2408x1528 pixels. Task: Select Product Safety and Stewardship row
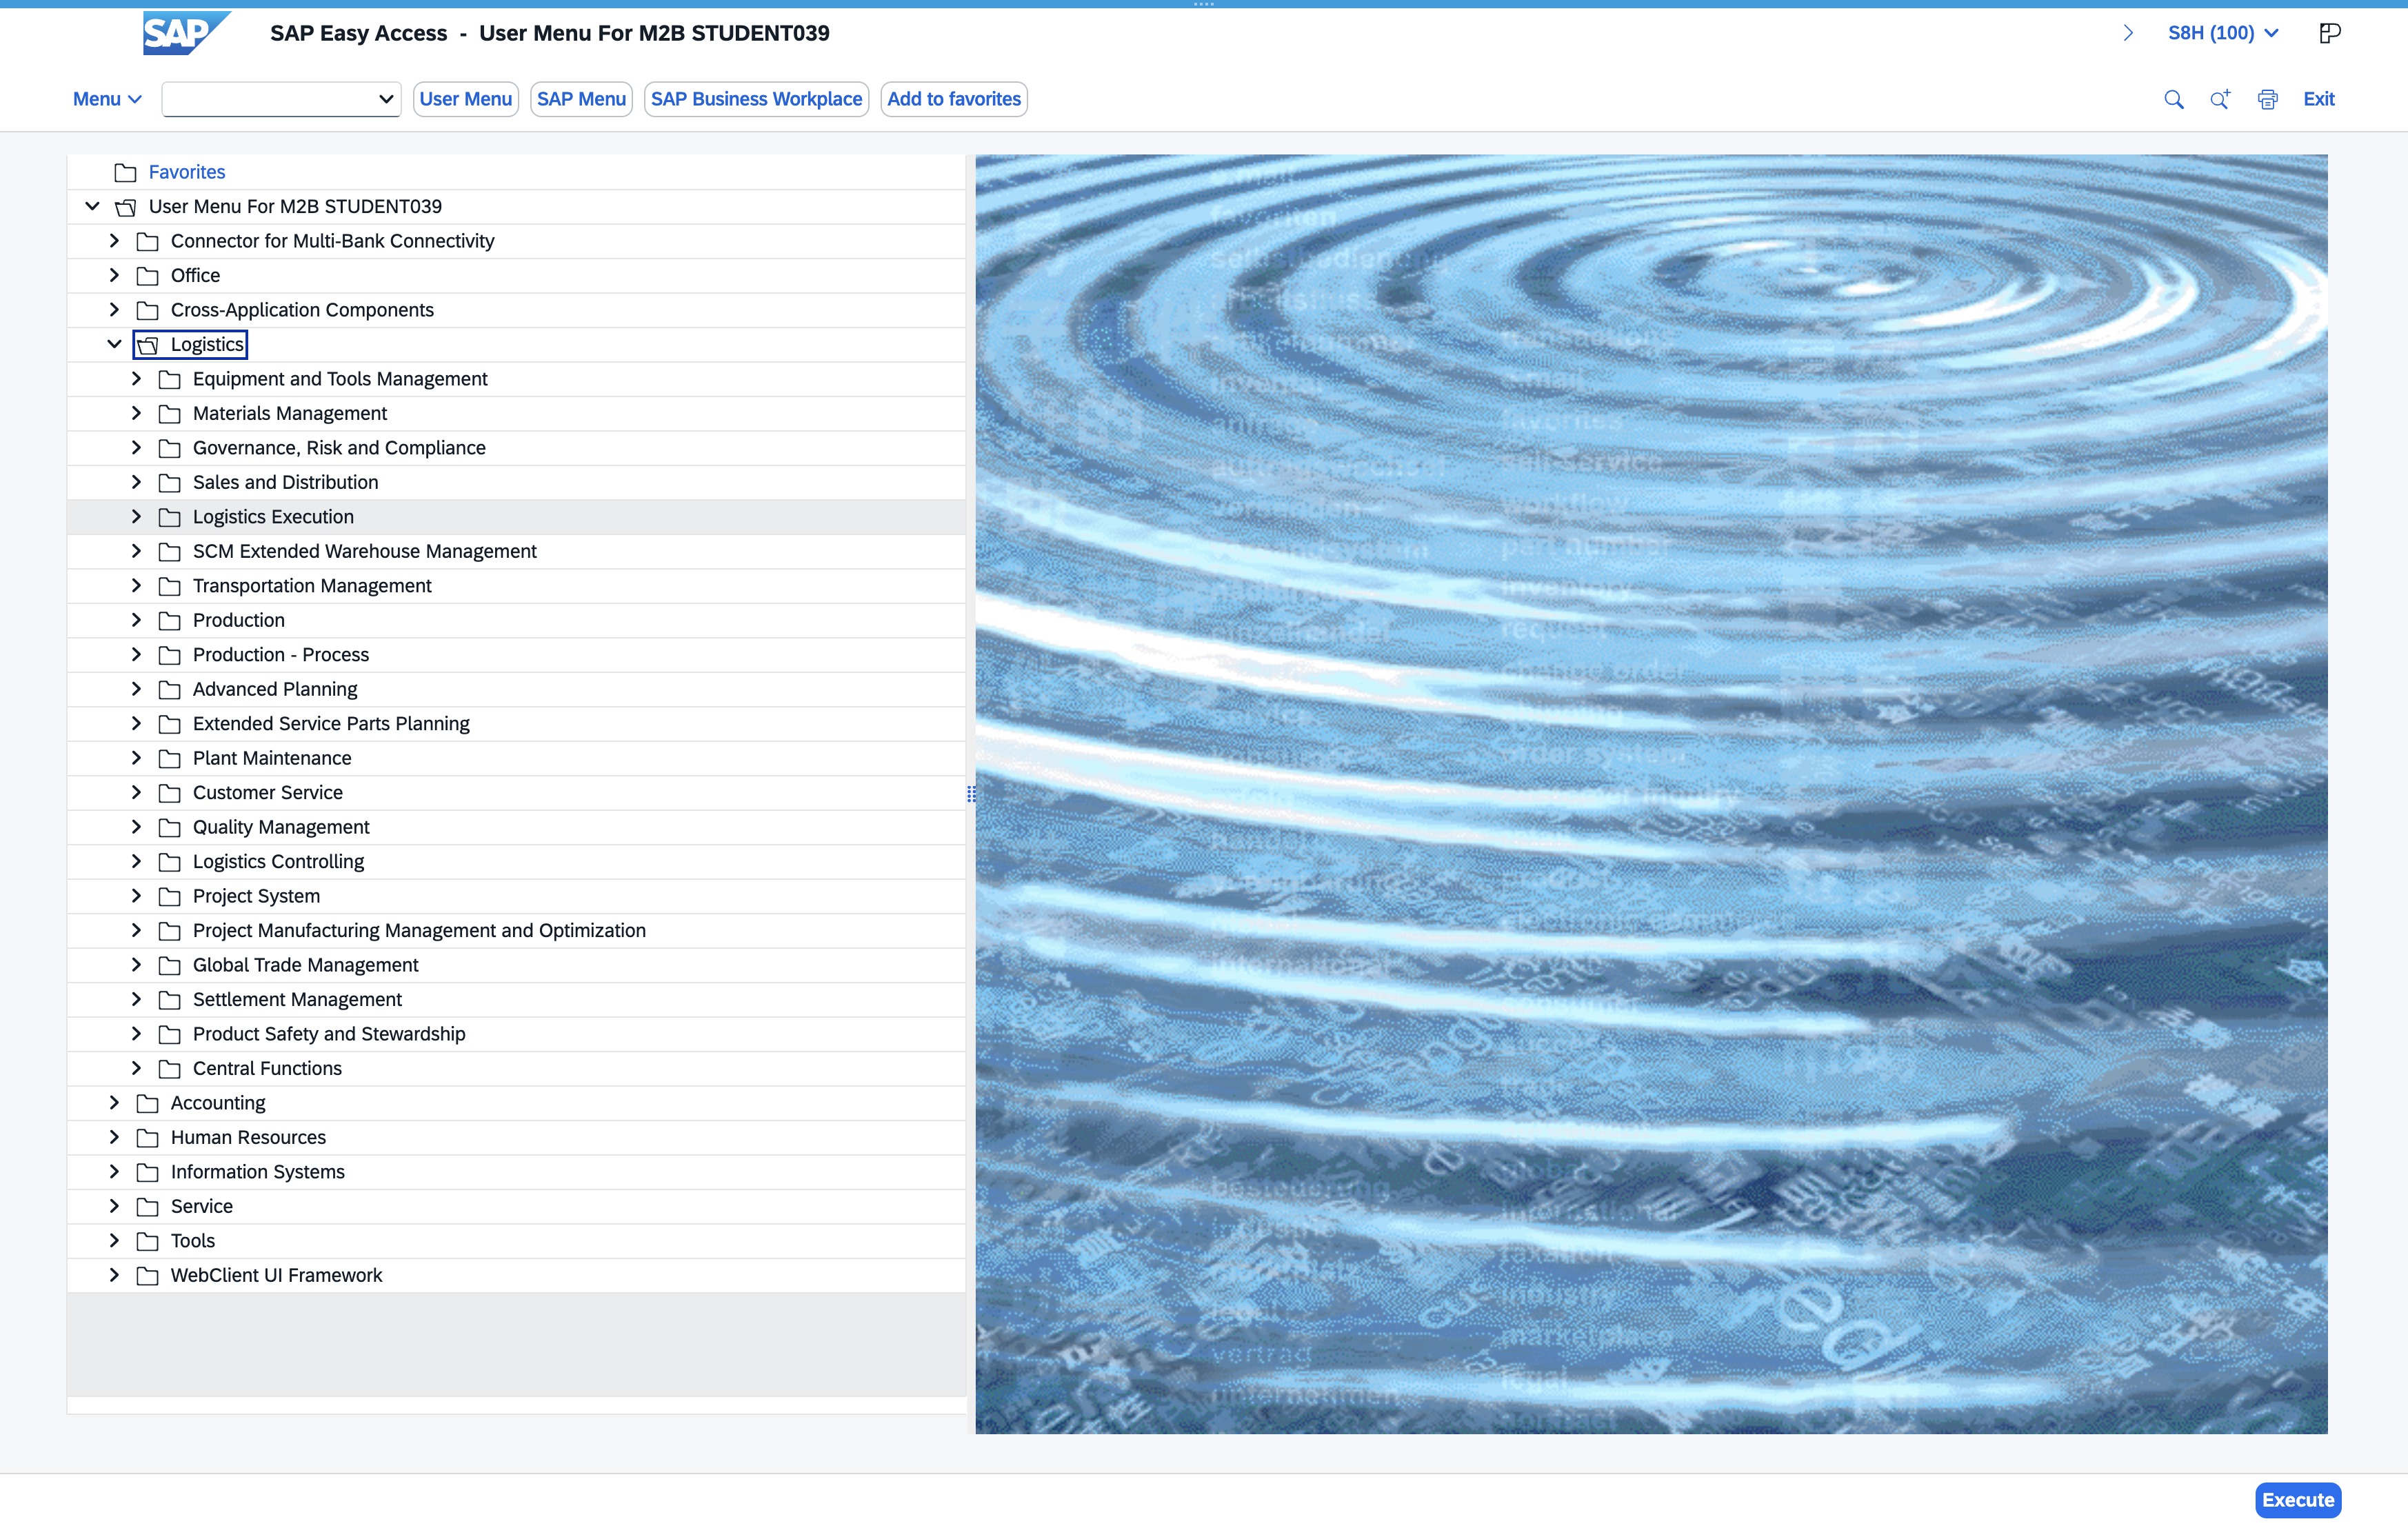click(516, 1034)
